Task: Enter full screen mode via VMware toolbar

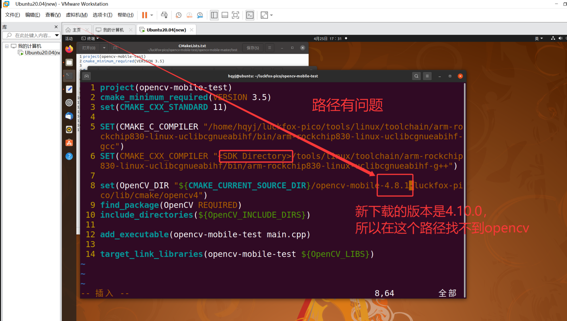Action: pos(235,15)
